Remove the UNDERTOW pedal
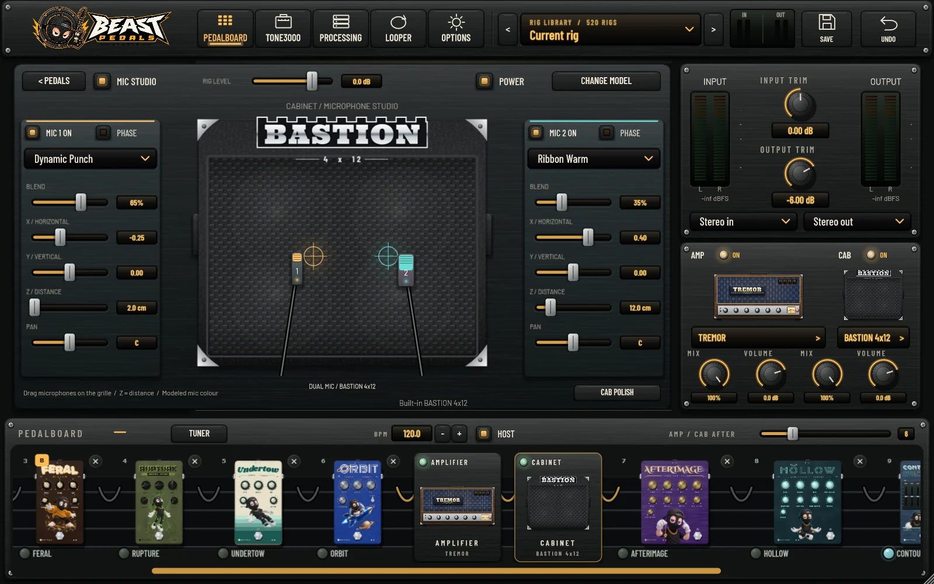Viewport: 934px width, 584px height. (294, 461)
